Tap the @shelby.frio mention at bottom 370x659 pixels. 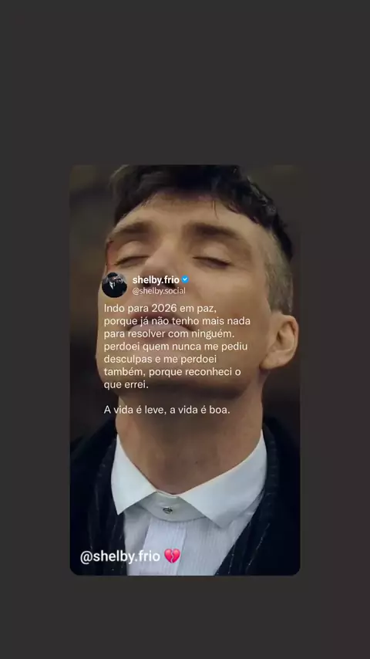coord(120,556)
